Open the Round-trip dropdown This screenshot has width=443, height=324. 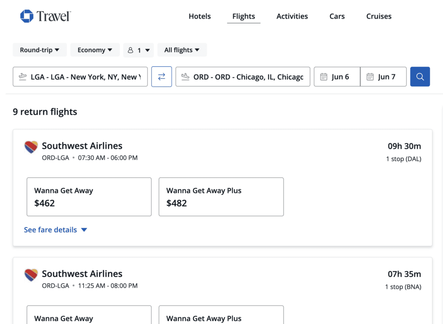click(40, 50)
